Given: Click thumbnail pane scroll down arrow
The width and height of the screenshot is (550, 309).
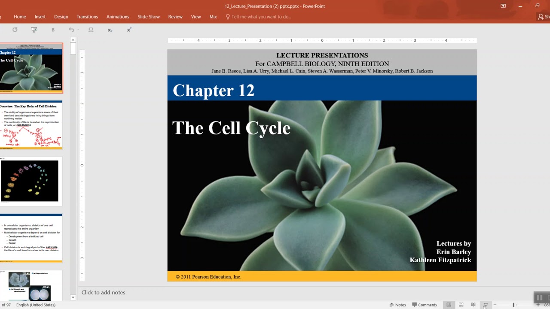Looking at the screenshot, I should coord(73,297).
